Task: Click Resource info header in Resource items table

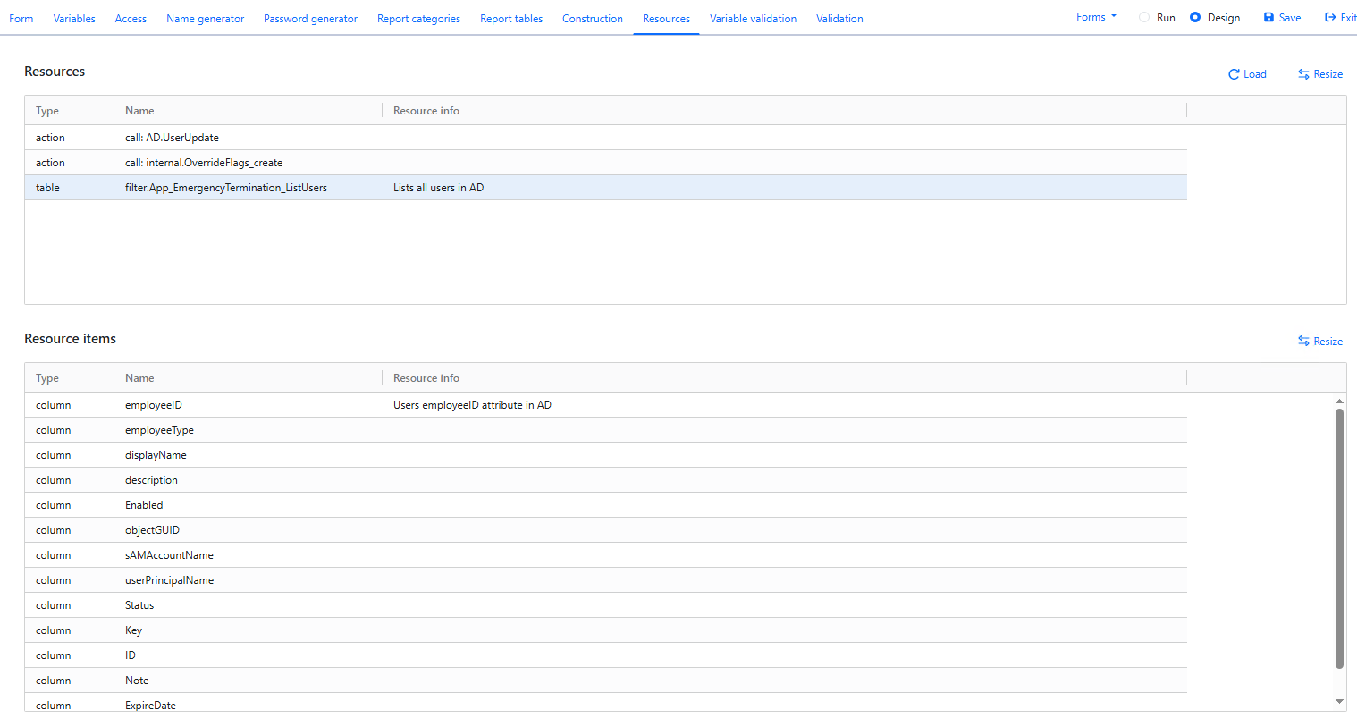Action: point(426,378)
